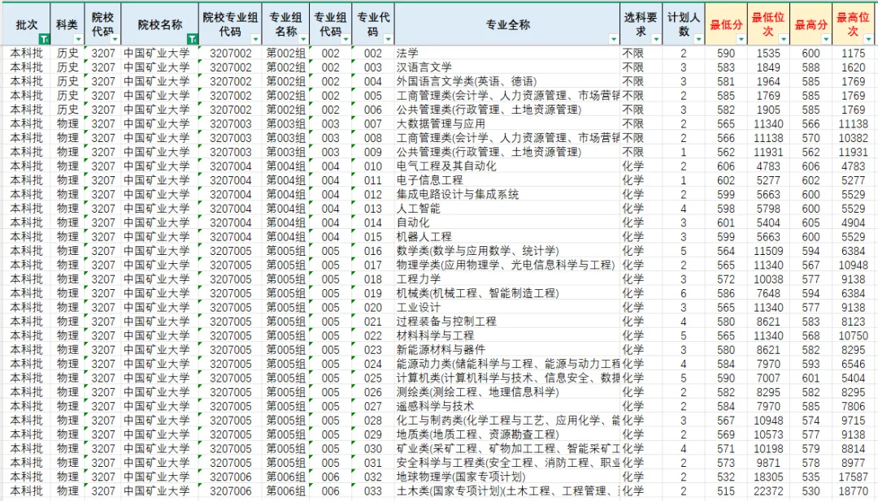Screen dimensions: 878x501
Task: Select the 集成电路设计与集成系统 cell
Action: coord(507,195)
